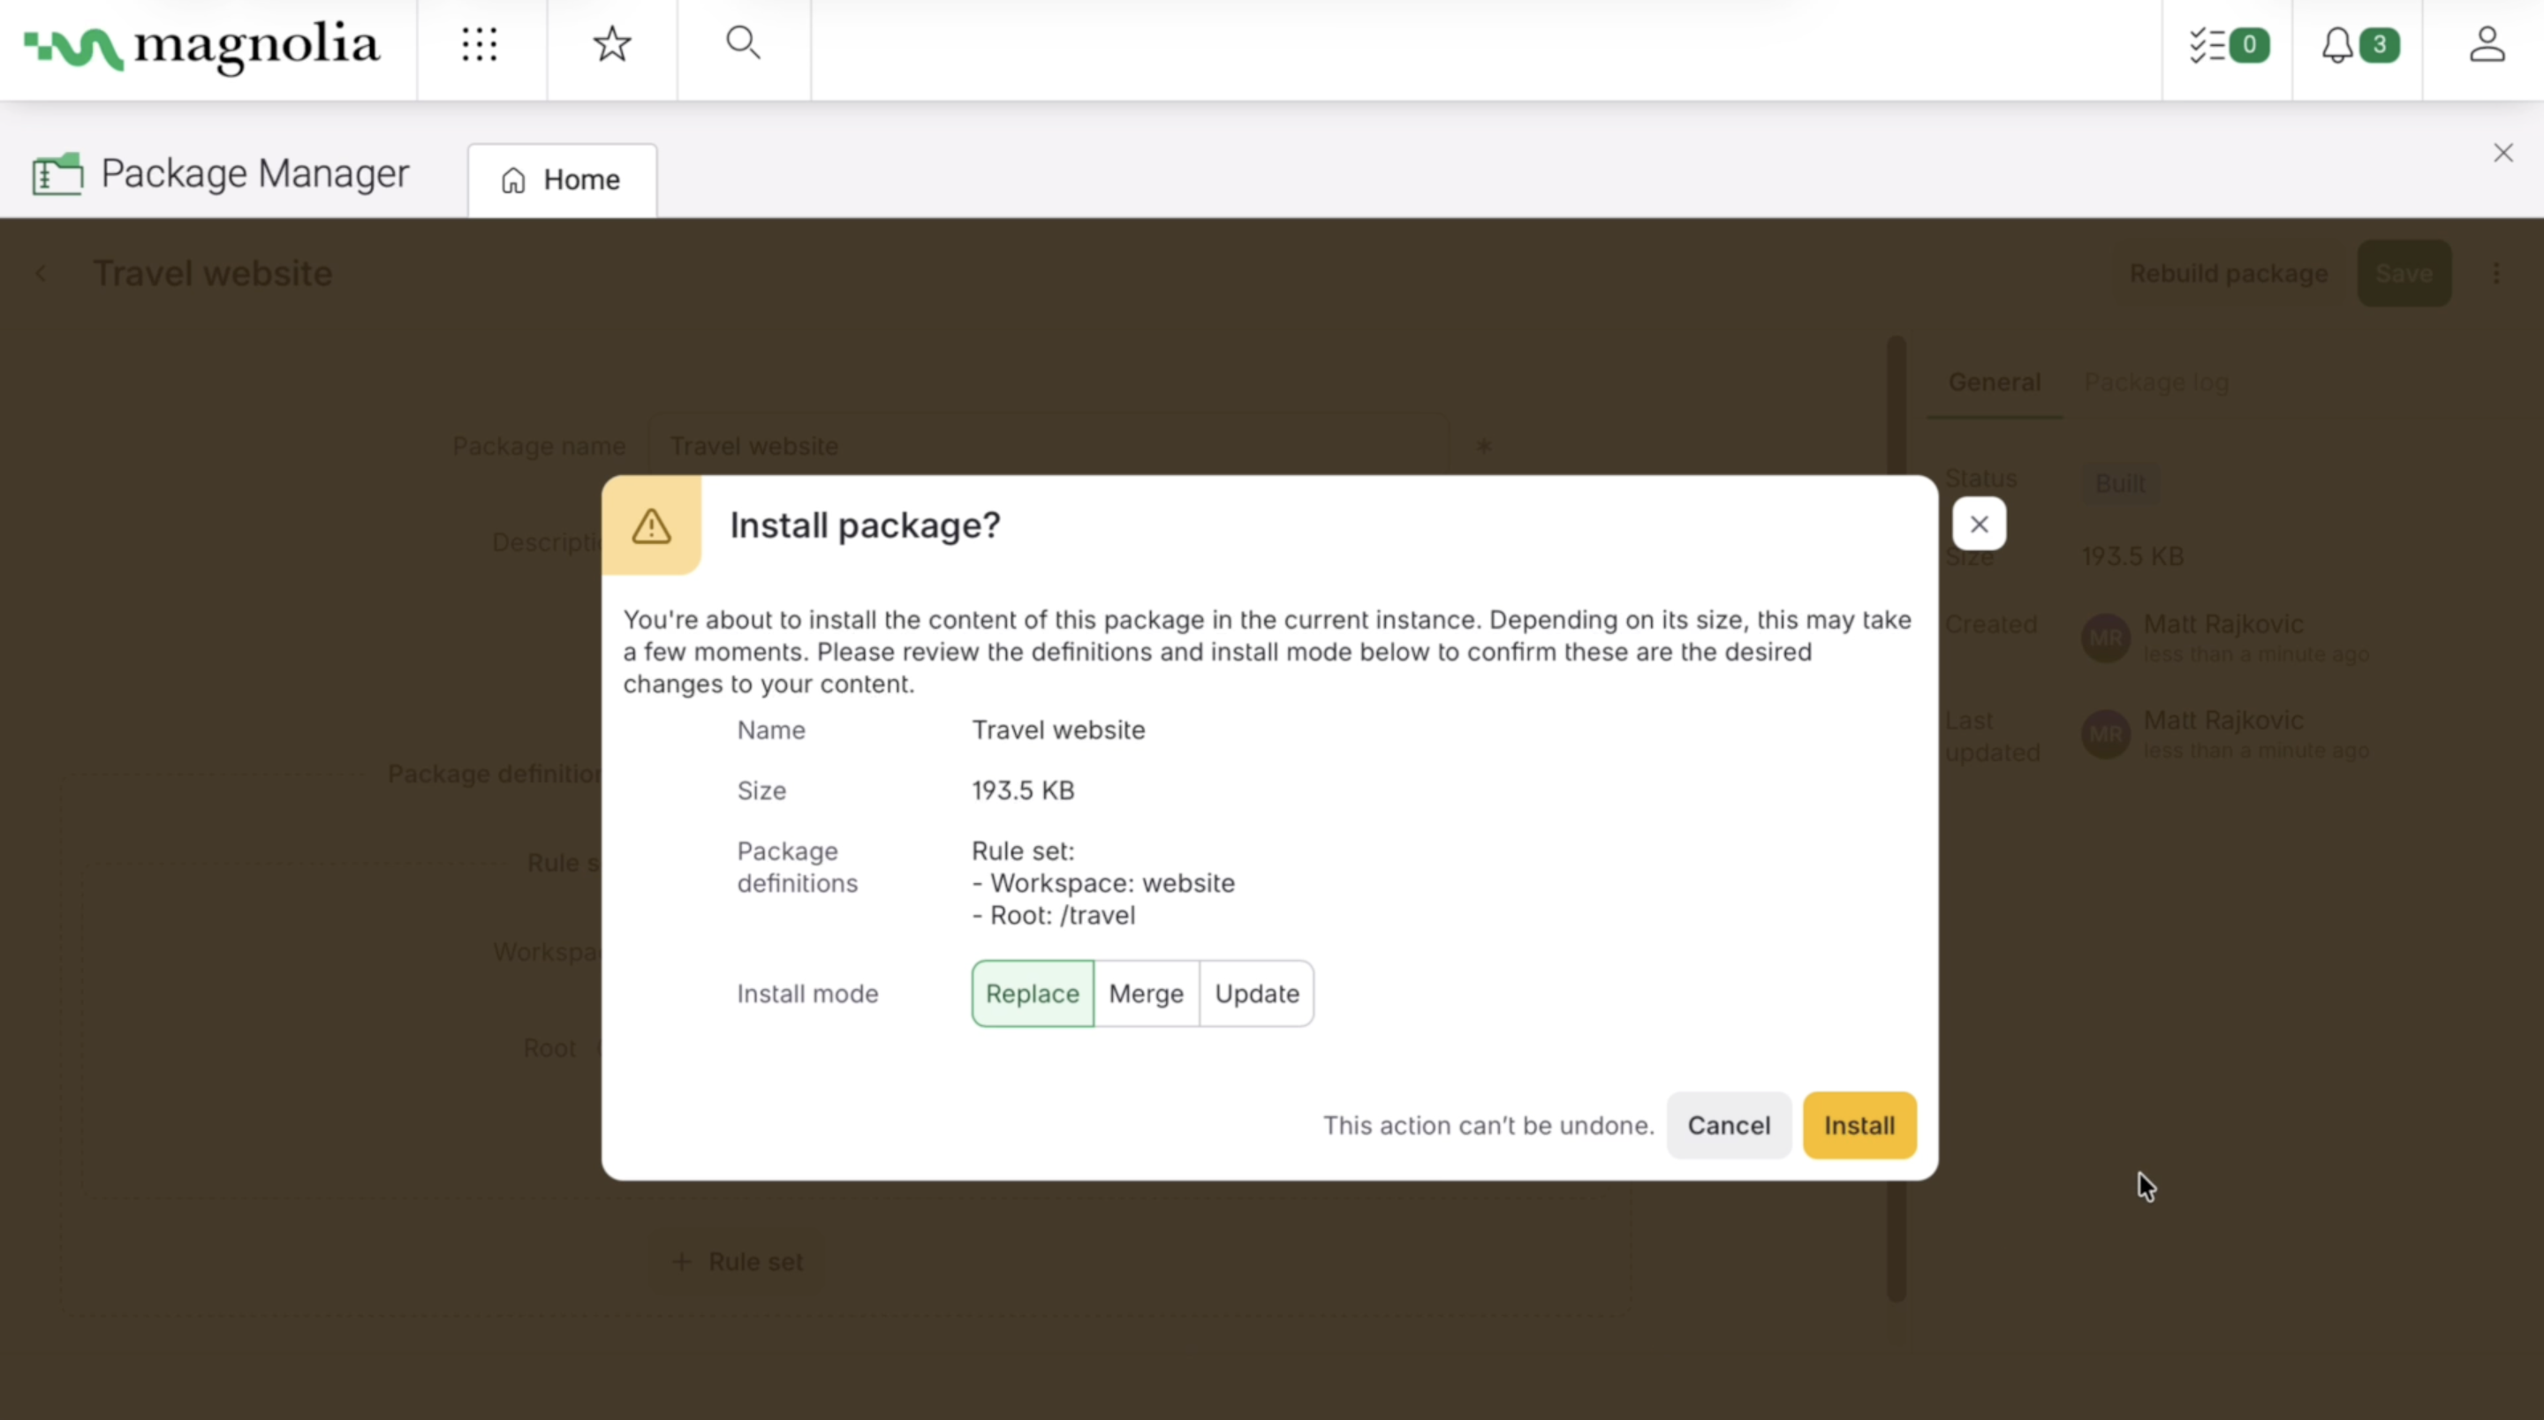Screen dimensions: 2544x1420
Task: Switch to the Home tab
Action: click(x=561, y=178)
